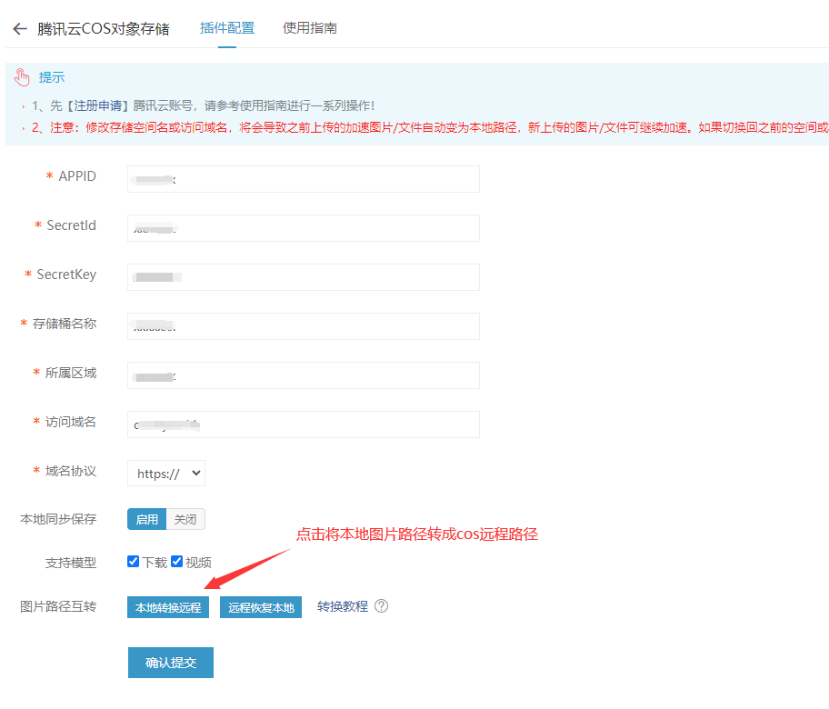Click the 腾讯云COS对象存储 page title
This screenshot has height=709, width=829.
click(x=104, y=28)
